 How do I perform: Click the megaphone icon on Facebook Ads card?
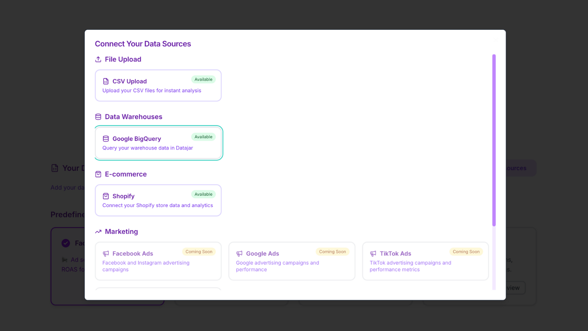[x=106, y=253]
